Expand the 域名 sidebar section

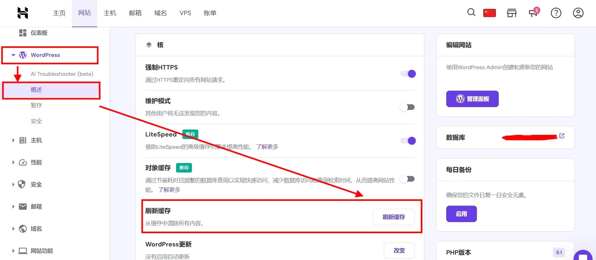pos(13,229)
